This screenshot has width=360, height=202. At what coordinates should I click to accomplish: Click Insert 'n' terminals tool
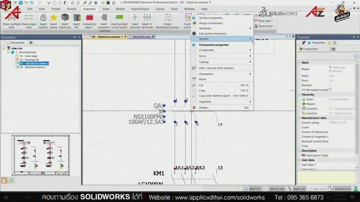147,21
